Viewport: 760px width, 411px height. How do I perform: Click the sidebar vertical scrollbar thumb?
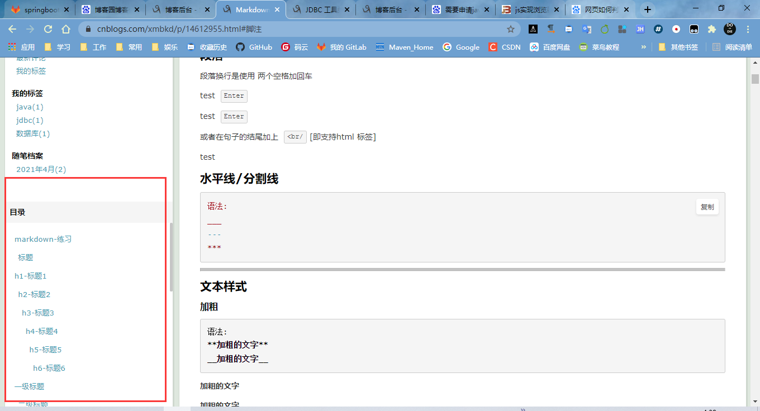172,257
